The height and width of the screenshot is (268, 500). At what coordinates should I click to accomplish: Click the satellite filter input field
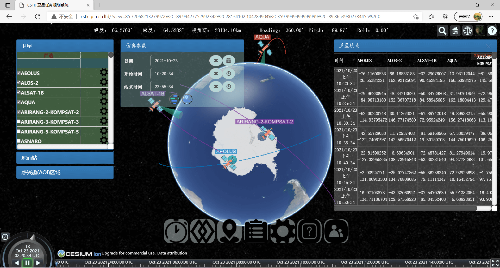pos(49,63)
